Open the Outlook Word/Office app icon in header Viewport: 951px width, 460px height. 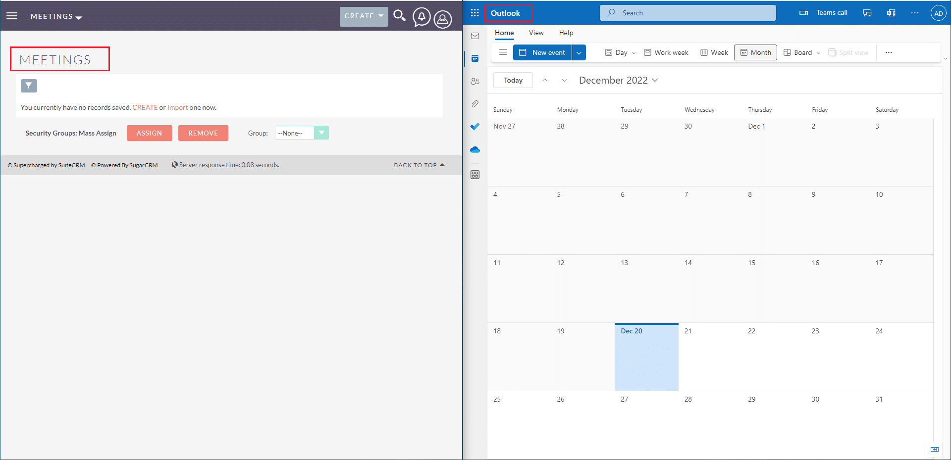tap(891, 13)
